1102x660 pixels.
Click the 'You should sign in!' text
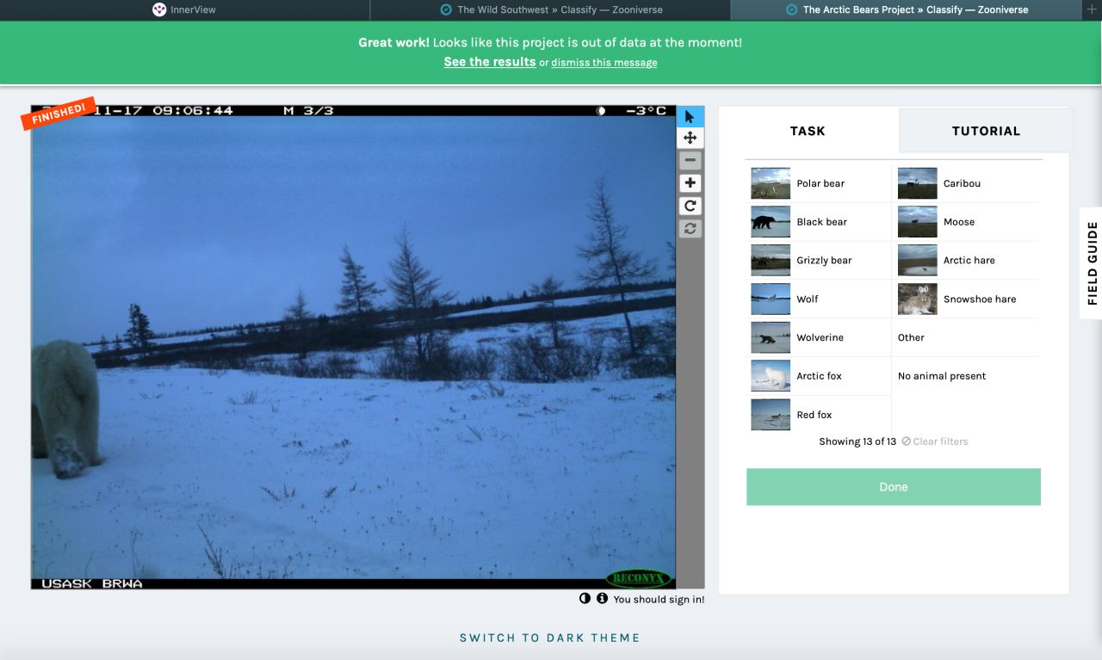click(x=659, y=600)
